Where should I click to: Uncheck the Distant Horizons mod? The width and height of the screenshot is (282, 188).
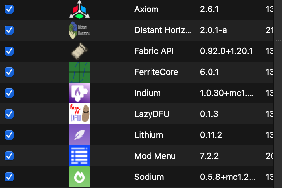click(9, 30)
